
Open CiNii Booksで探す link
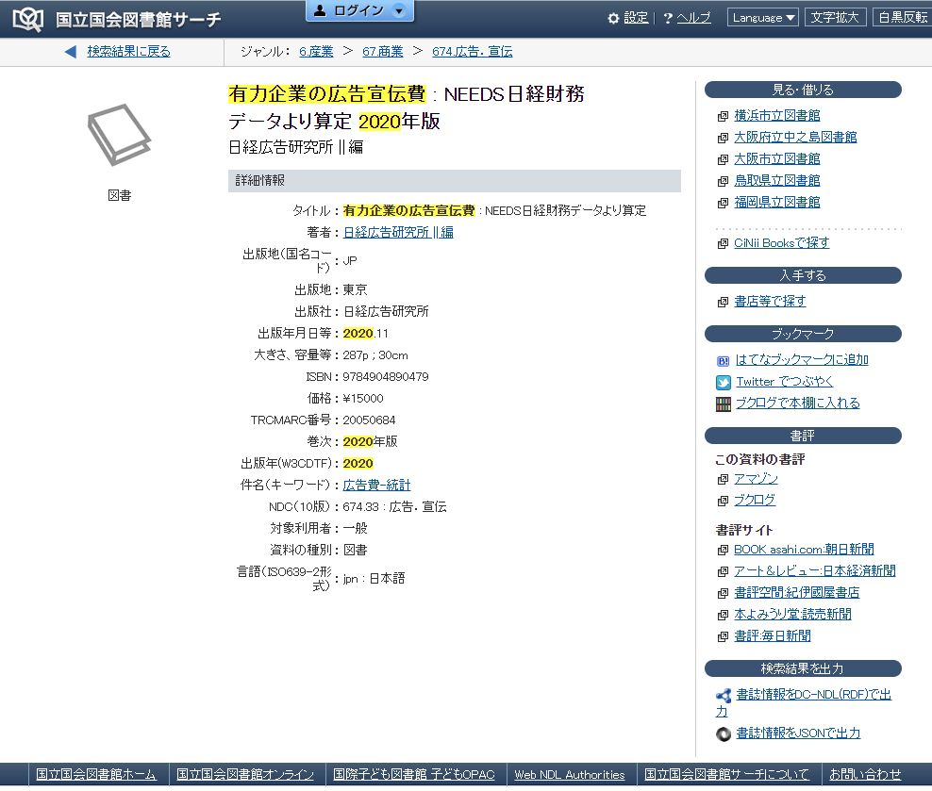coord(782,243)
